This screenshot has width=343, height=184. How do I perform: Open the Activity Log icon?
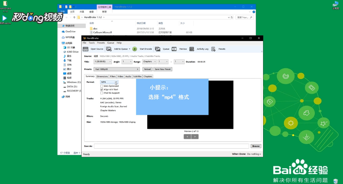tap(192, 49)
